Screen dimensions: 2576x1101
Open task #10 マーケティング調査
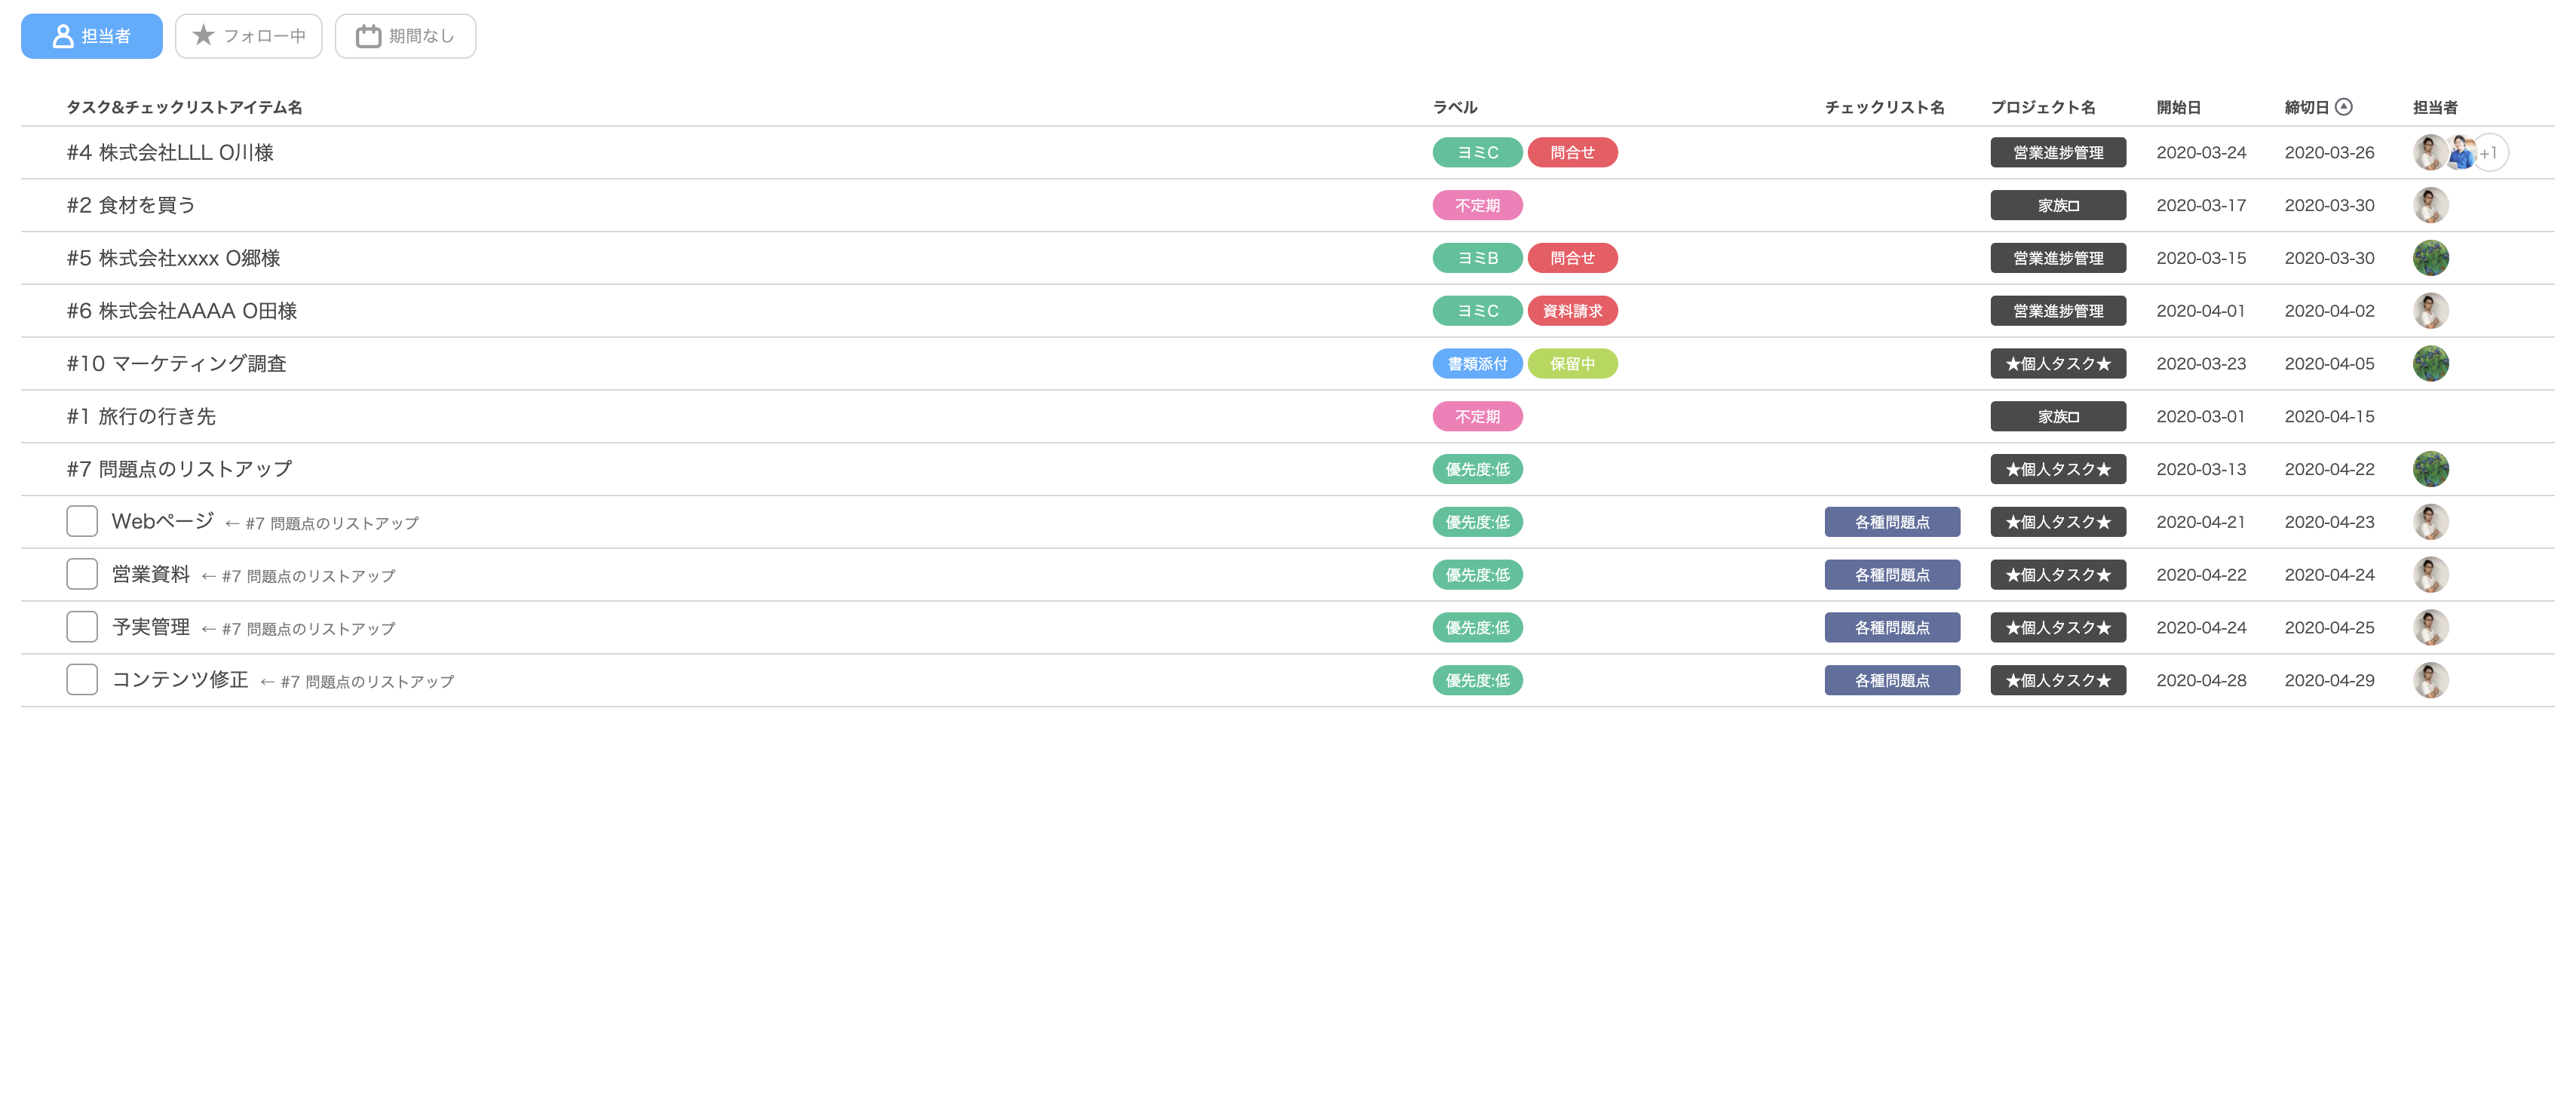coord(176,364)
